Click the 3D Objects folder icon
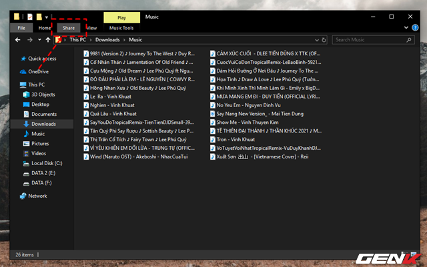Image resolution: width=427 pixels, height=267 pixels. pos(25,95)
